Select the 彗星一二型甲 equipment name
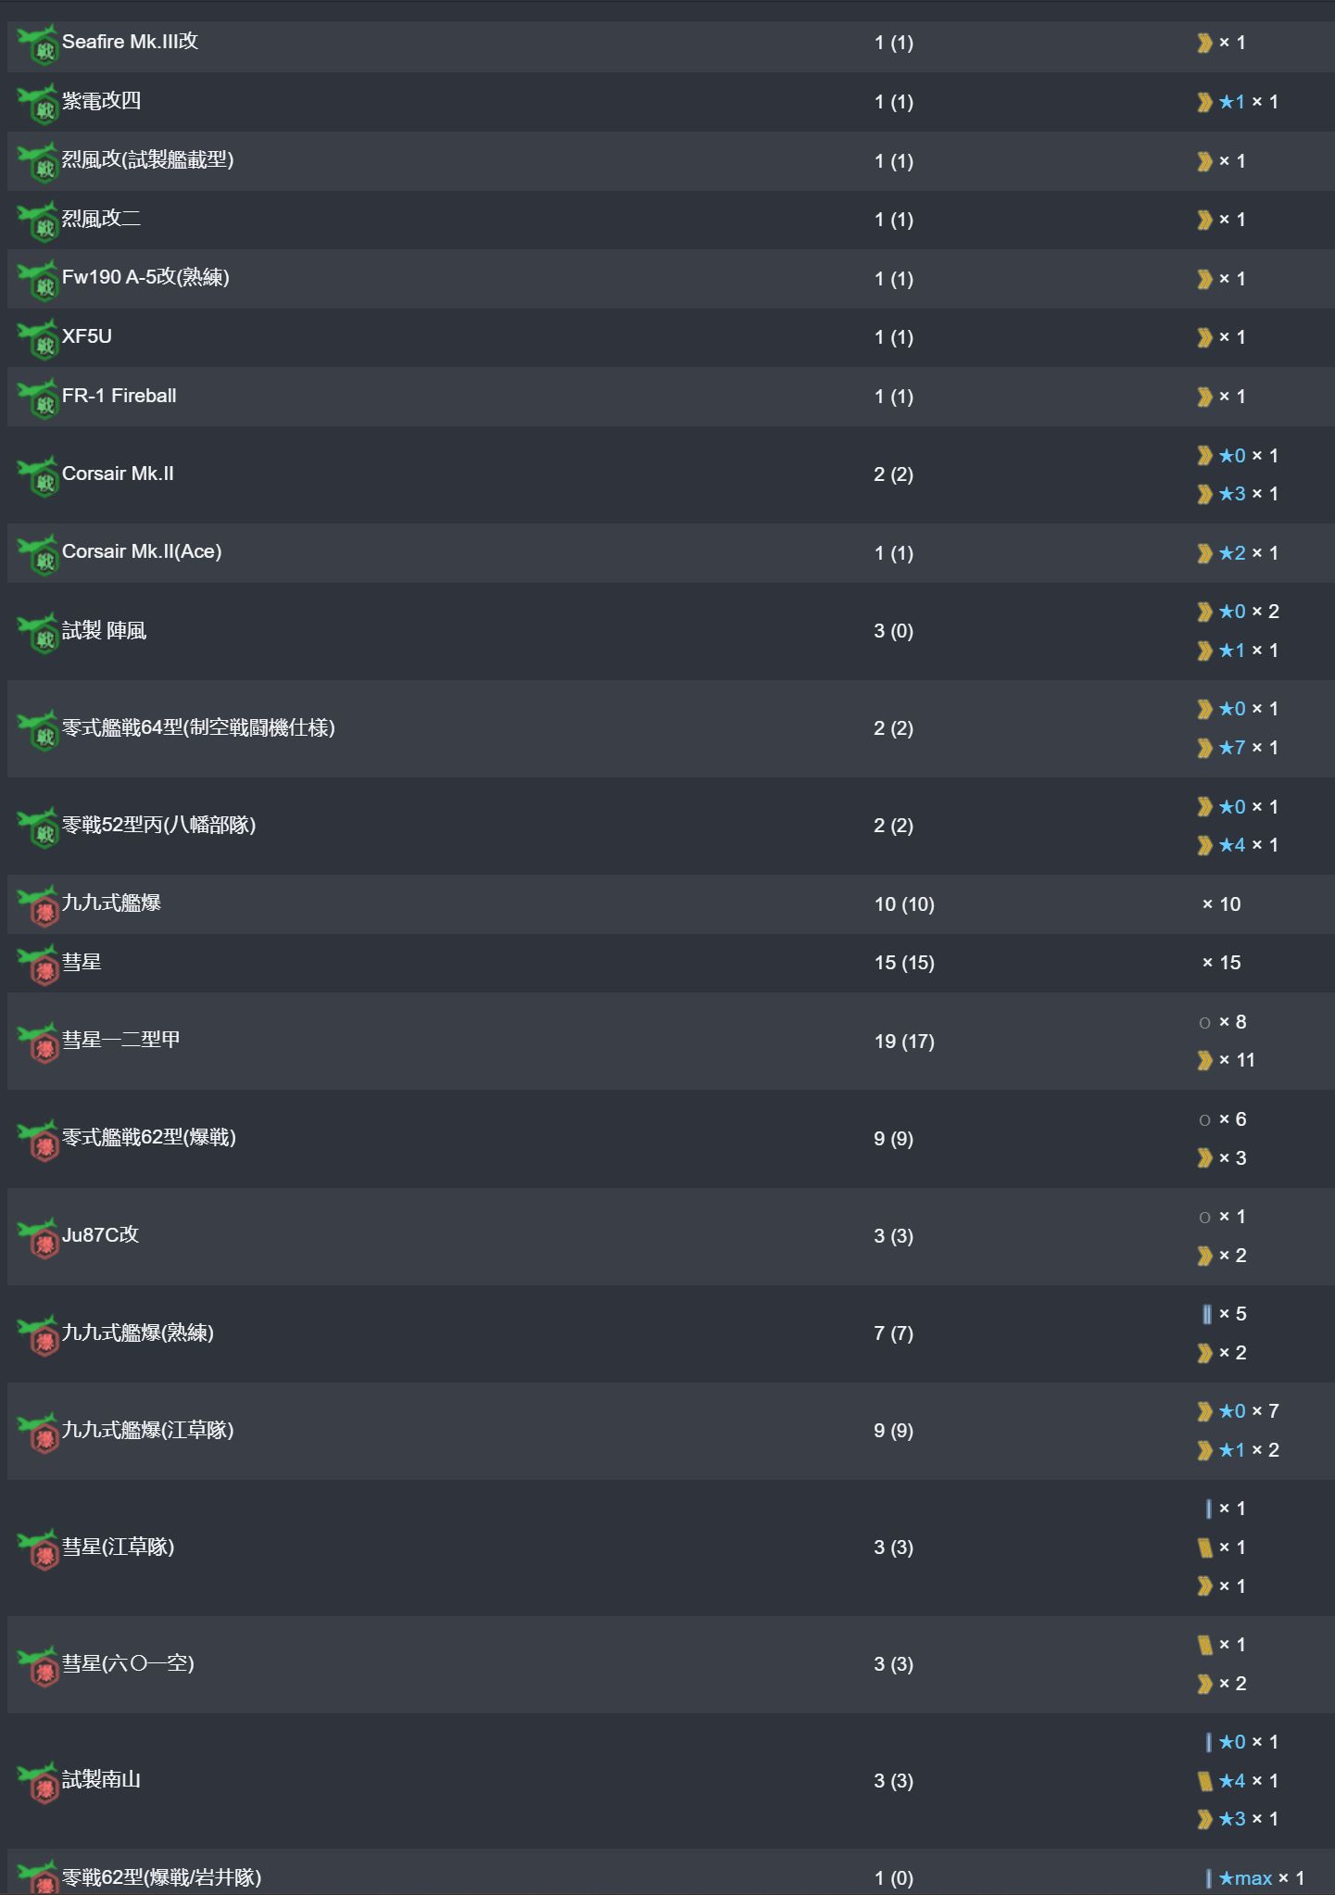The width and height of the screenshot is (1335, 1895). click(x=121, y=1040)
